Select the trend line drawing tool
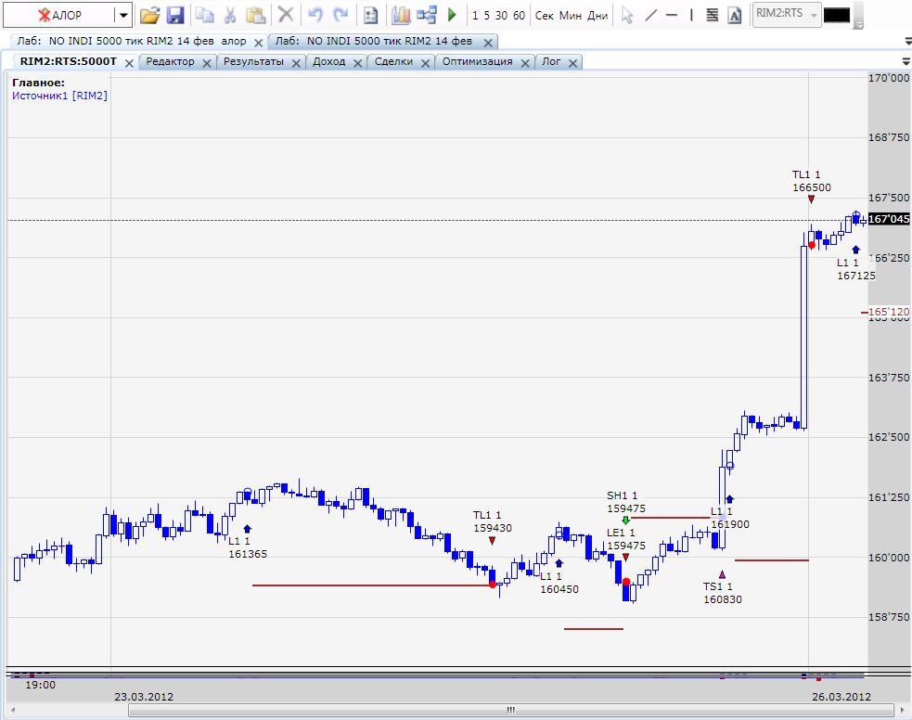The width and height of the screenshot is (912, 720). click(x=651, y=15)
